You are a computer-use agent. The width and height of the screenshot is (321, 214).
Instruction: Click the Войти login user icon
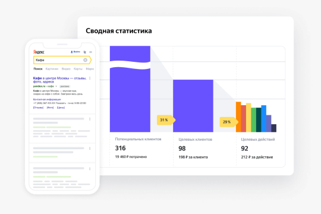click(x=72, y=52)
